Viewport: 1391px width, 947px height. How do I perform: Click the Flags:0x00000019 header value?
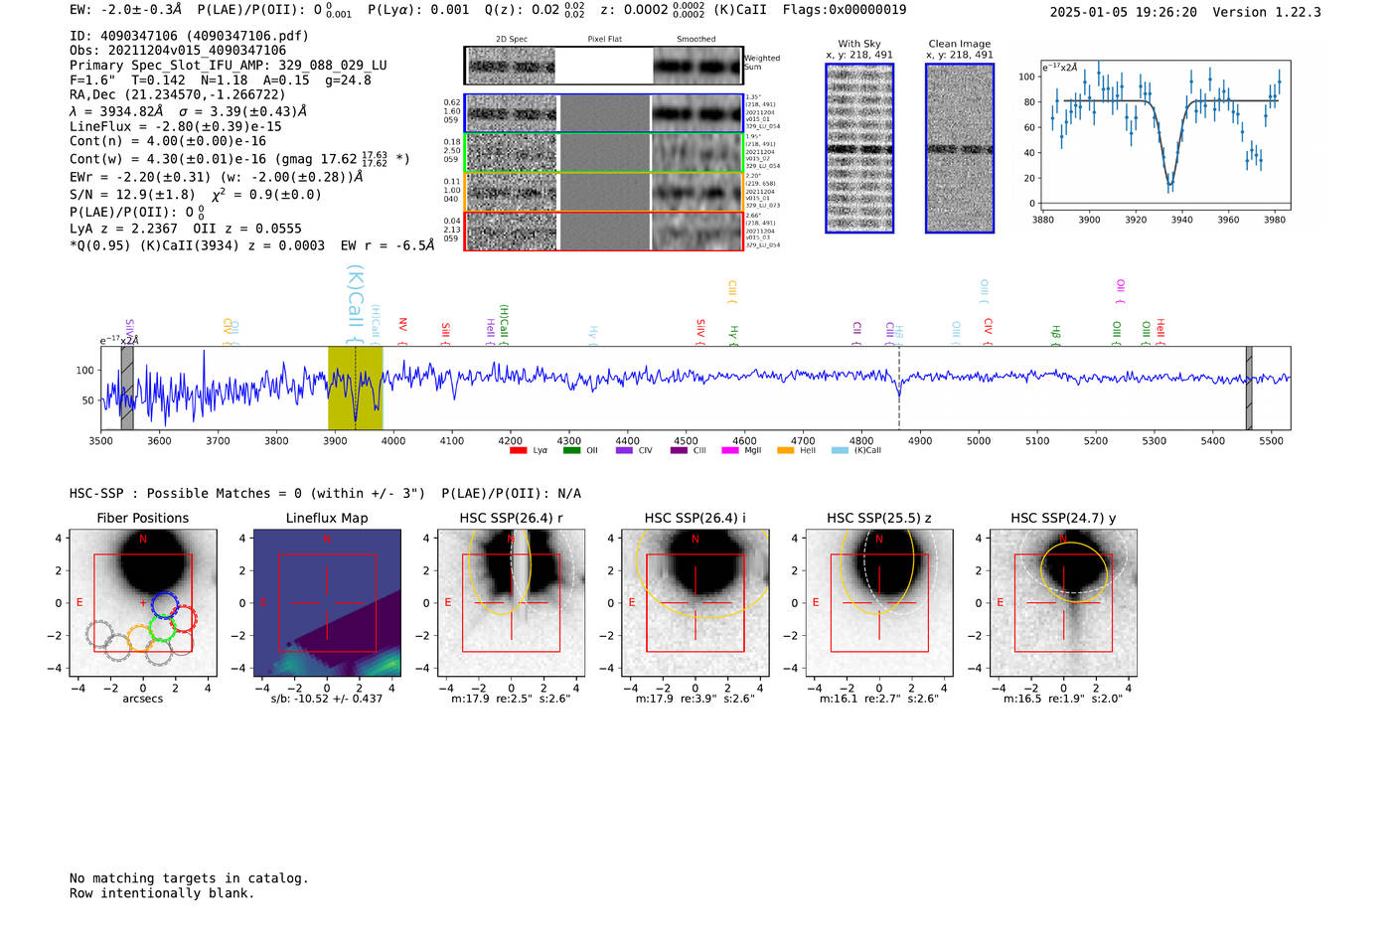coord(845,9)
